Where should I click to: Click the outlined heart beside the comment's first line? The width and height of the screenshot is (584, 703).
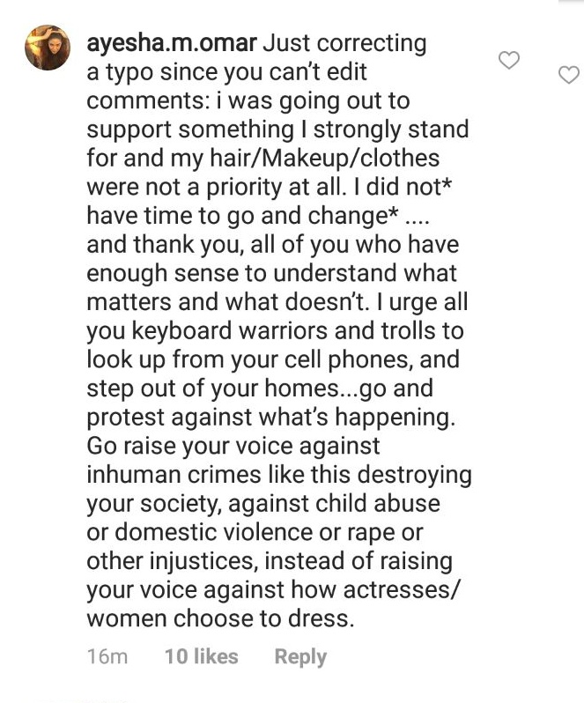click(509, 60)
